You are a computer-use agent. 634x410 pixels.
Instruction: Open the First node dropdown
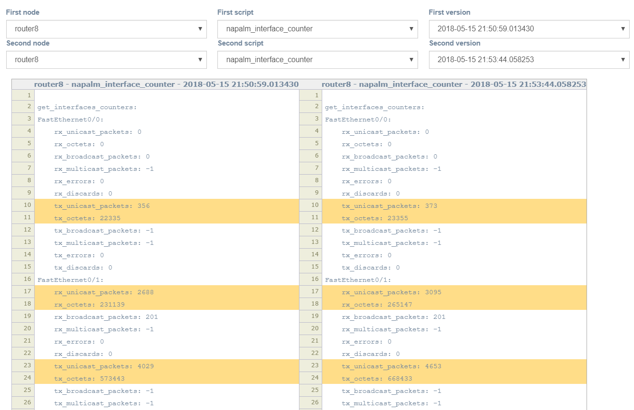click(106, 29)
